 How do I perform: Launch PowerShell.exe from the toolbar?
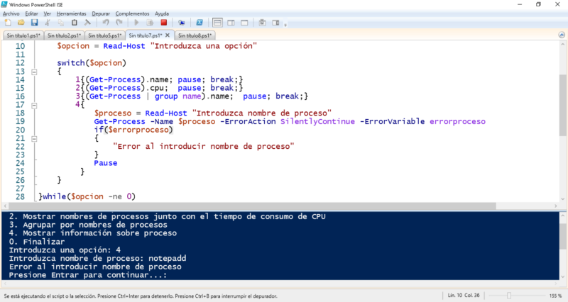coord(200,23)
